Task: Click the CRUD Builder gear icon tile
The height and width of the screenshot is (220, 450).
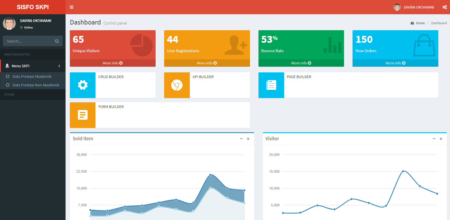Action: point(83,85)
